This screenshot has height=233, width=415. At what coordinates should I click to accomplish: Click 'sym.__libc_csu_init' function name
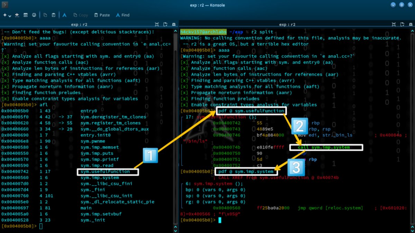click(x=106, y=196)
